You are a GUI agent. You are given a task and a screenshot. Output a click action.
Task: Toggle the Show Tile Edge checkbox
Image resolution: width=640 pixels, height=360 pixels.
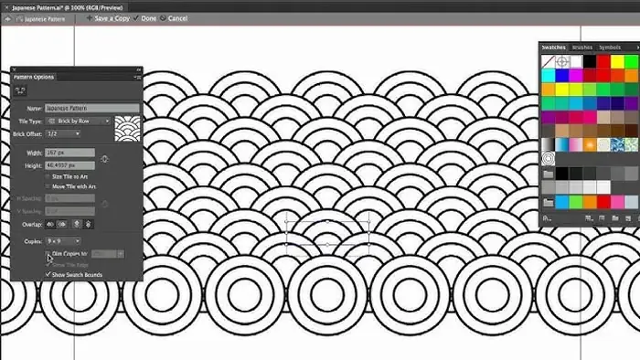point(48,265)
